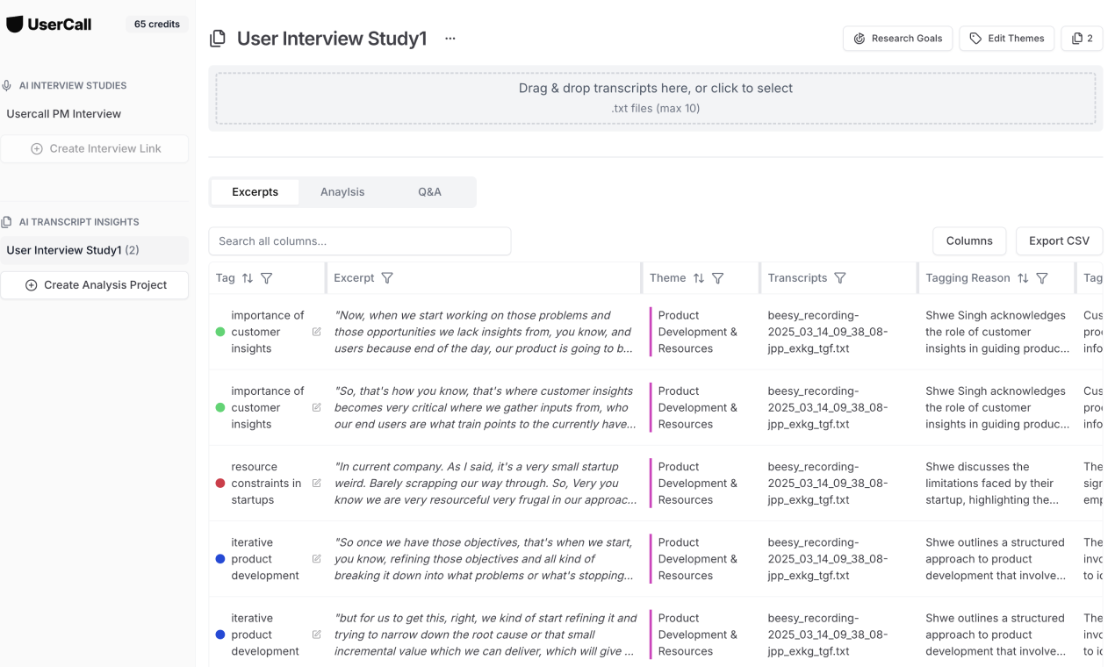Viewport: 1115px width, 667px height.
Task: Edit tag of first importance of customer insights row
Action: [317, 332]
